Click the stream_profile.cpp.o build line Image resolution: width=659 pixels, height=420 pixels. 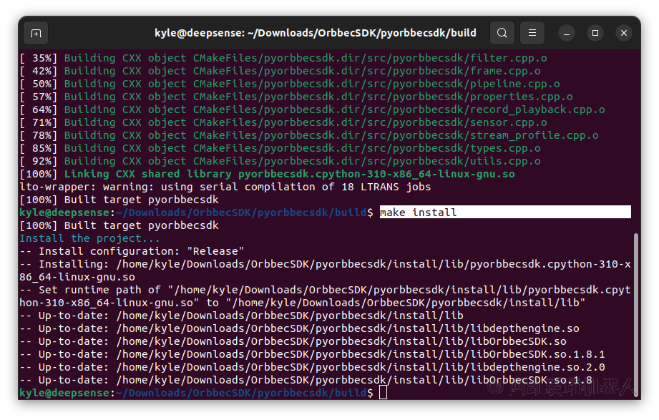309,135
